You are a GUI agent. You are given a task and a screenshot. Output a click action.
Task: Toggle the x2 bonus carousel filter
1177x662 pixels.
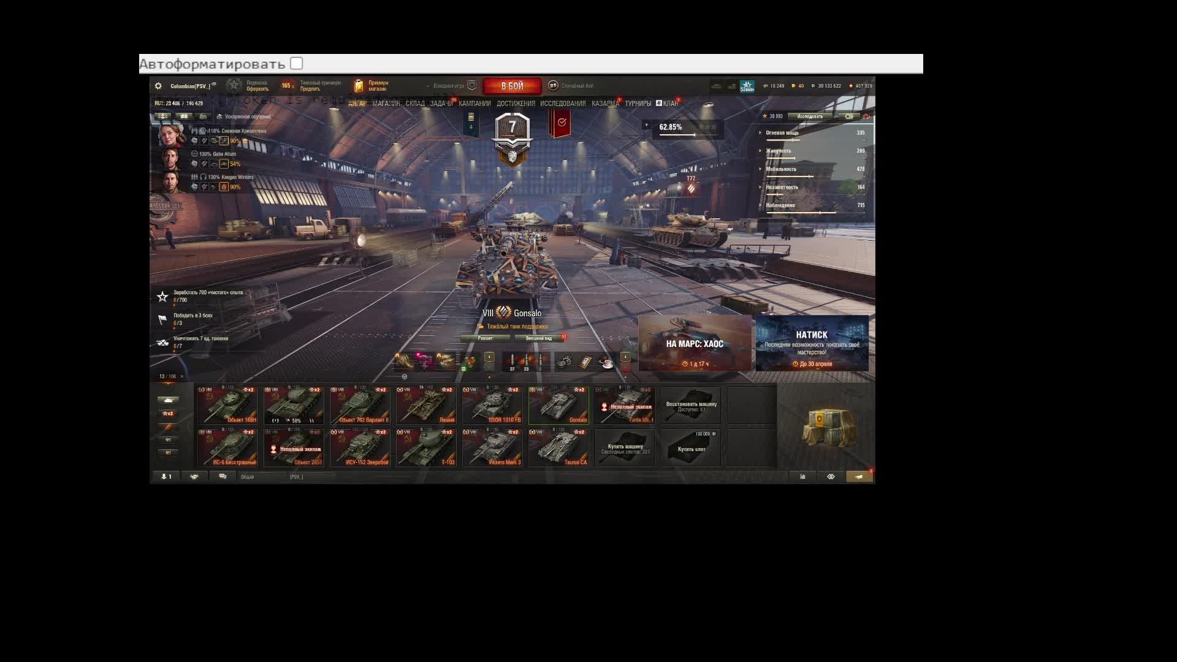[x=167, y=413]
